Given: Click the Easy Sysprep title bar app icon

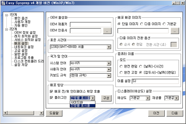Looking at the screenshot, I should (x=3, y=3).
